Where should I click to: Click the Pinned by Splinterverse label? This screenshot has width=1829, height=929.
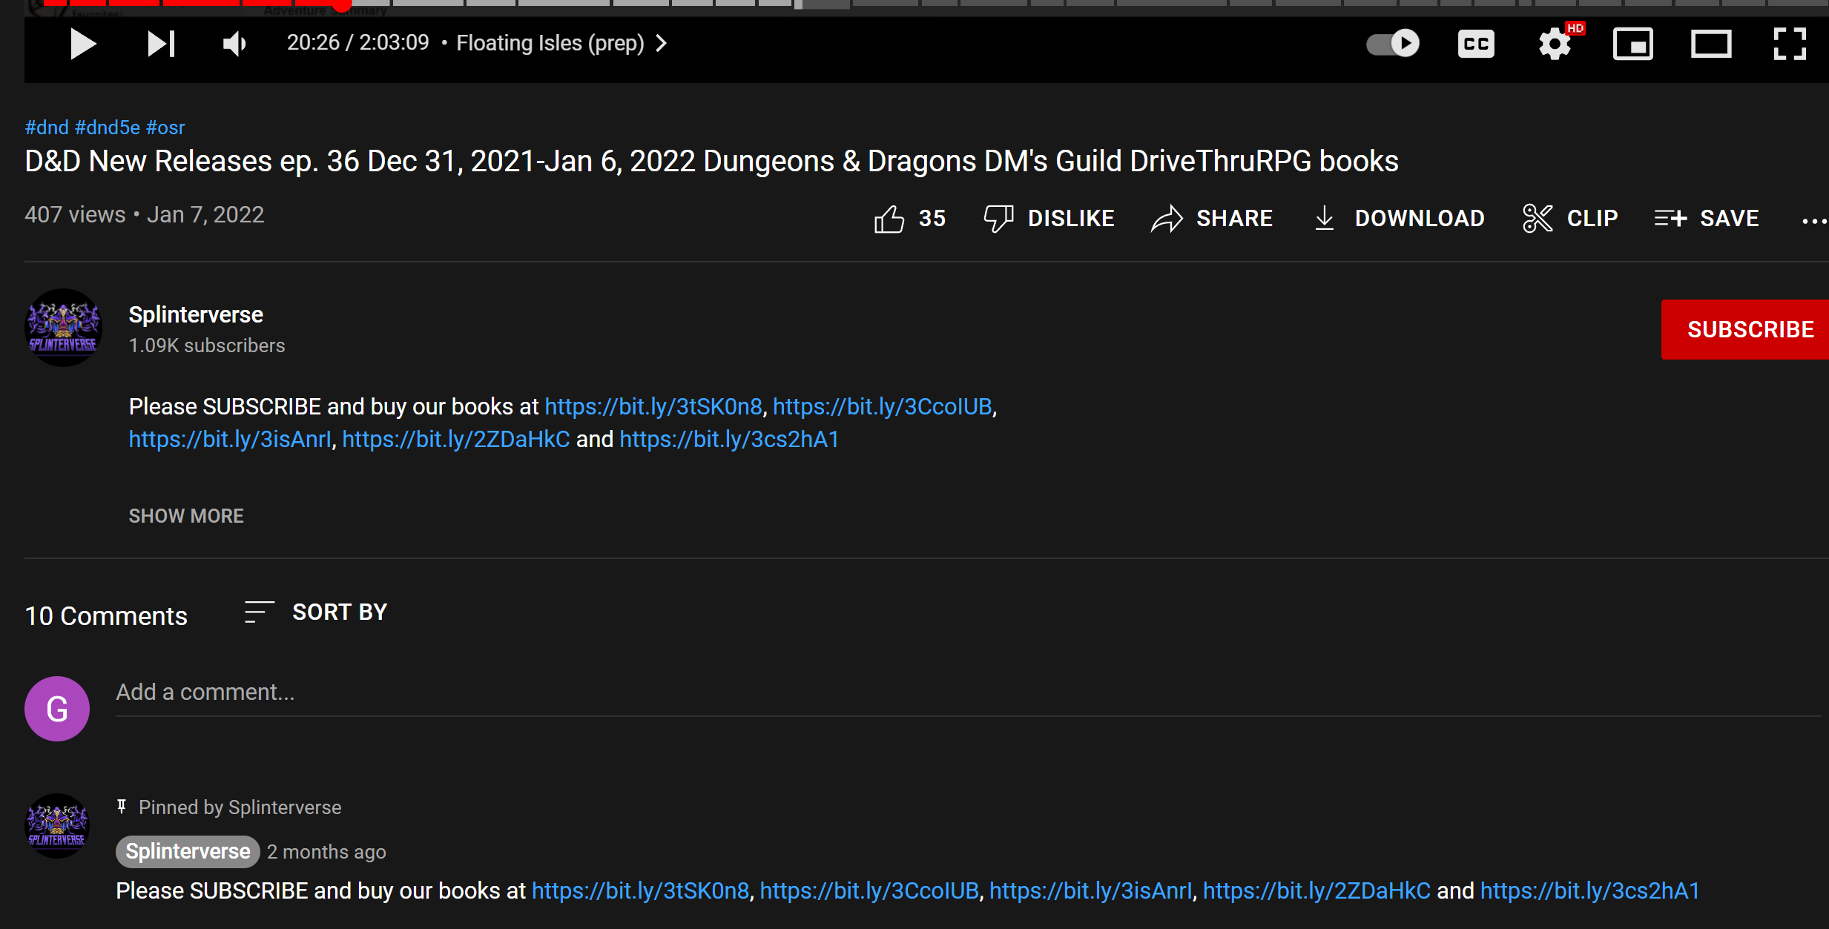(x=240, y=807)
